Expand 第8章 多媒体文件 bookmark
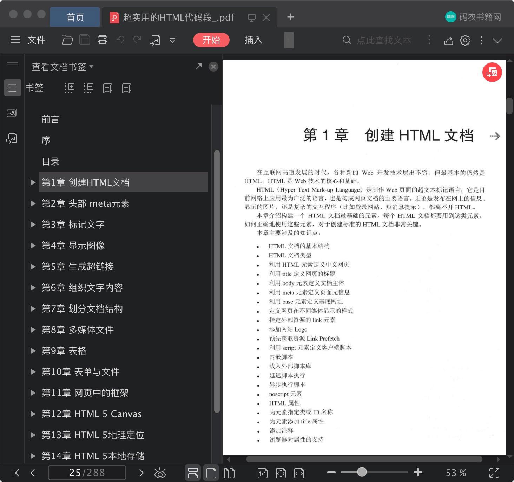The width and height of the screenshot is (514, 482). [x=33, y=330]
